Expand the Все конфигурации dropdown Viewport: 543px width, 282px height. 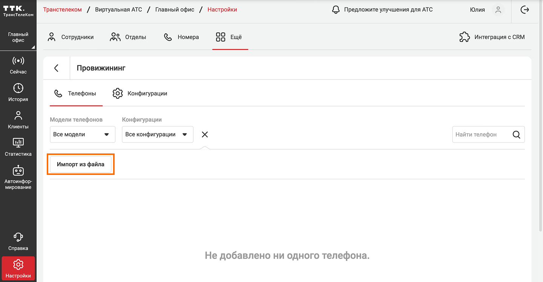157,135
